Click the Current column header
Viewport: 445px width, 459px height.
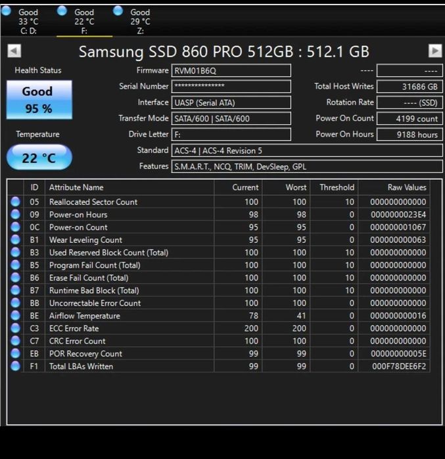[238, 187]
